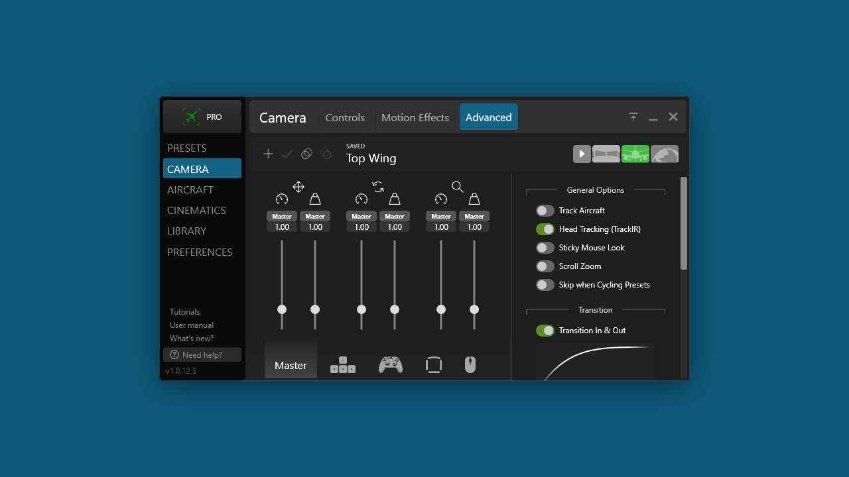Select the external aircraft view icon
Image resolution: width=849 pixels, height=477 pixels.
[635, 154]
